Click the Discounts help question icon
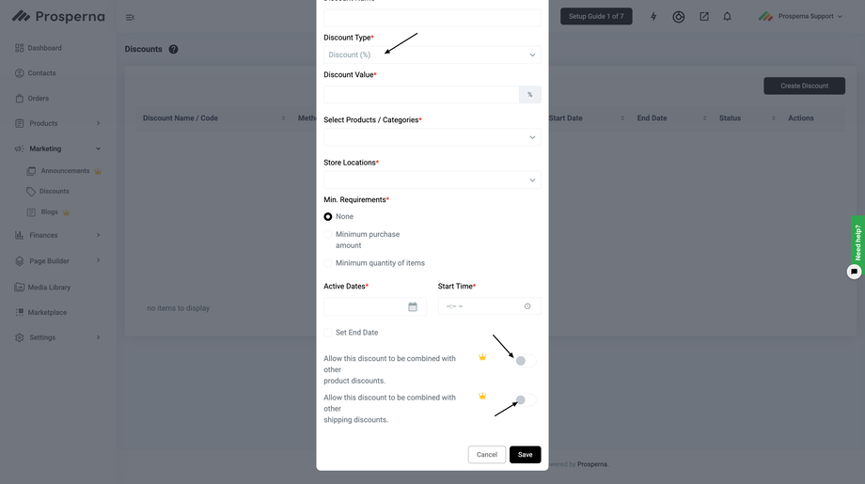This screenshot has height=484, width=865. 173,49
